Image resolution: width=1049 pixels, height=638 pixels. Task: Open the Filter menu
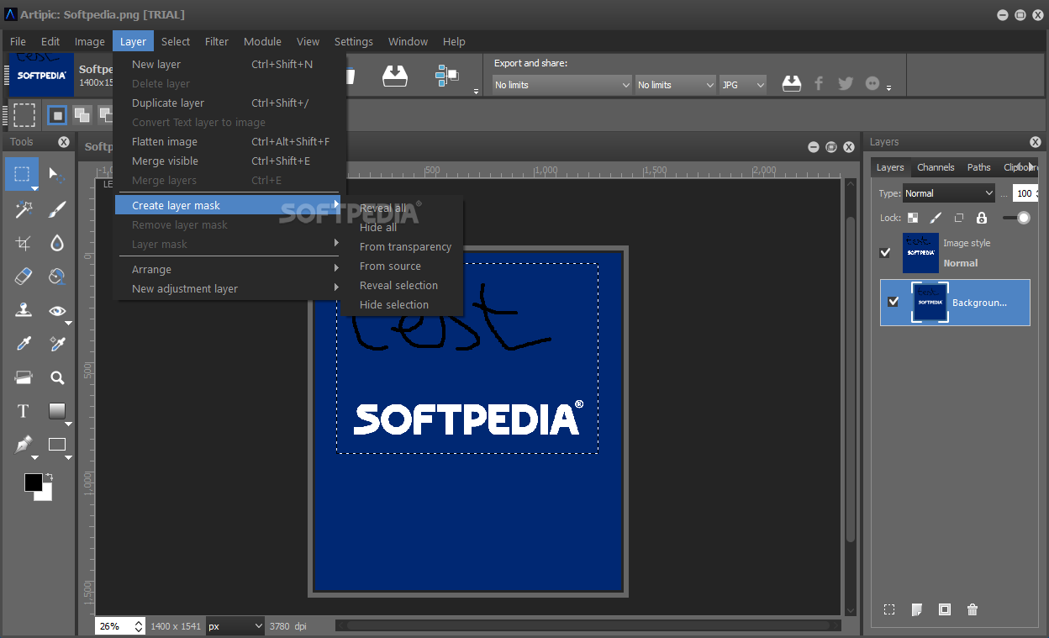point(217,41)
